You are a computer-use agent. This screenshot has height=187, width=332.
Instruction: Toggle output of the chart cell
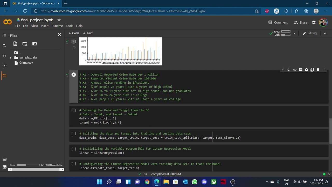tap(74, 48)
